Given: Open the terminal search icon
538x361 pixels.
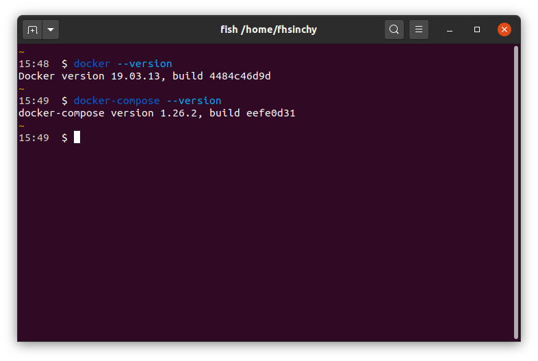Looking at the screenshot, I should pos(394,29).
